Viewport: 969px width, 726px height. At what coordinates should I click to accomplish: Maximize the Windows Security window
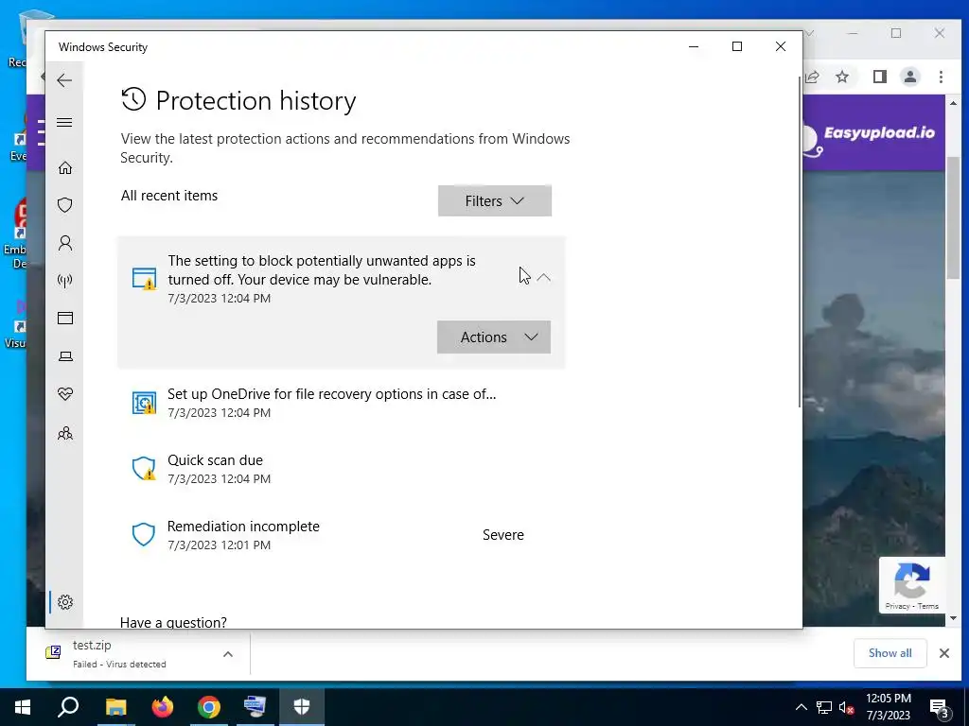tap(736, 46)
